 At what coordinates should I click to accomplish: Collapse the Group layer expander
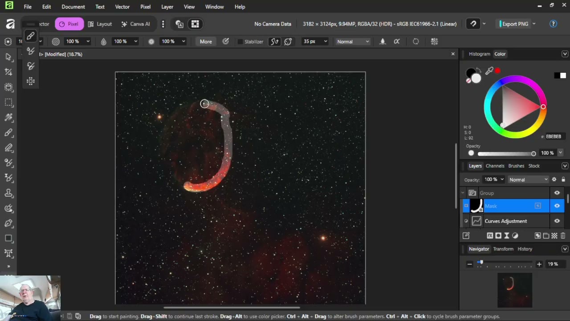click(463, 193)
